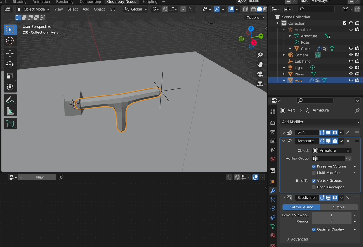
Task: Enable the snapping magnet in viewport header
Action: coord(165,9)
